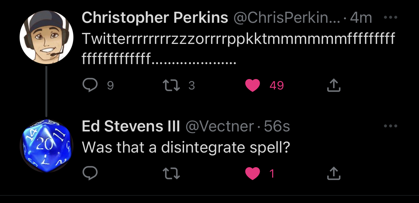Open the blue d20 dice avatar
This screenshot has height=203, width=419.
click(46, 146)
